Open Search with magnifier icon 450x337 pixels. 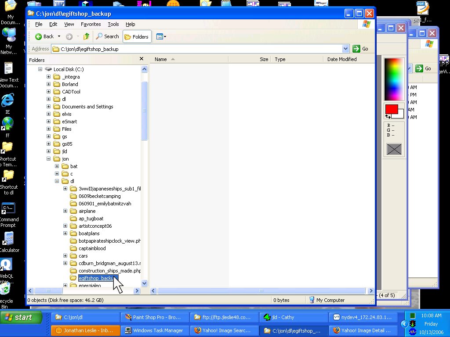pyautogui.click(x=108, y=37)
